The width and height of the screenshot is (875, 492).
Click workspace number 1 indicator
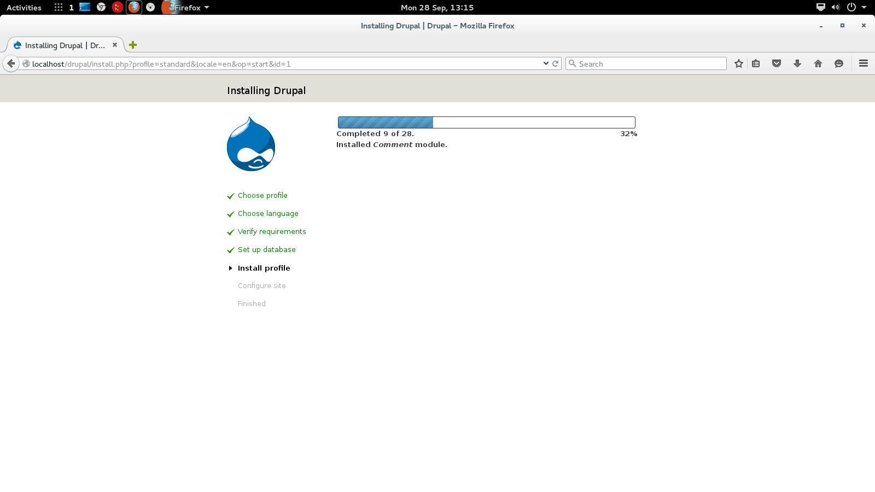[x=72, y=7]
